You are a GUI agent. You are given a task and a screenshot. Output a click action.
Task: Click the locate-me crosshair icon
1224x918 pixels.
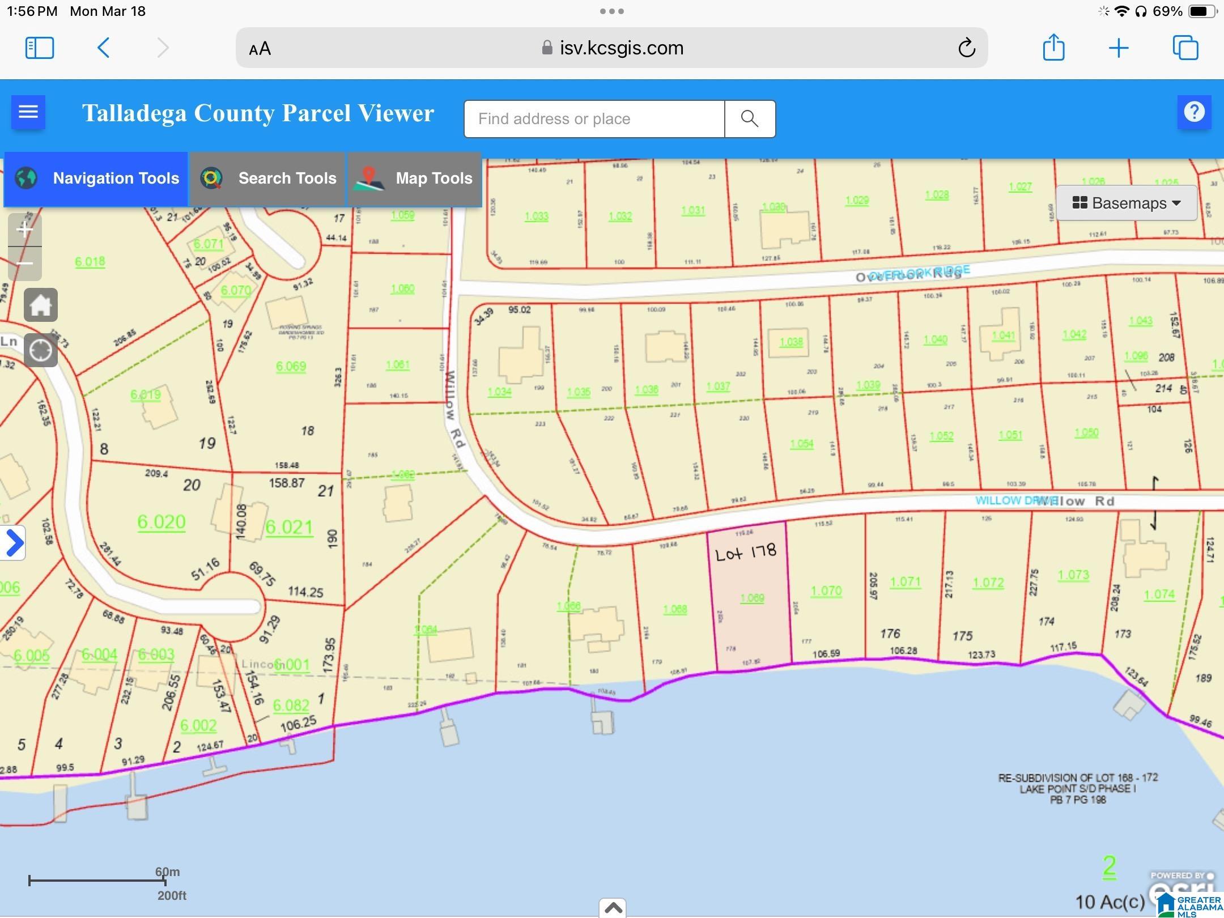41,351
